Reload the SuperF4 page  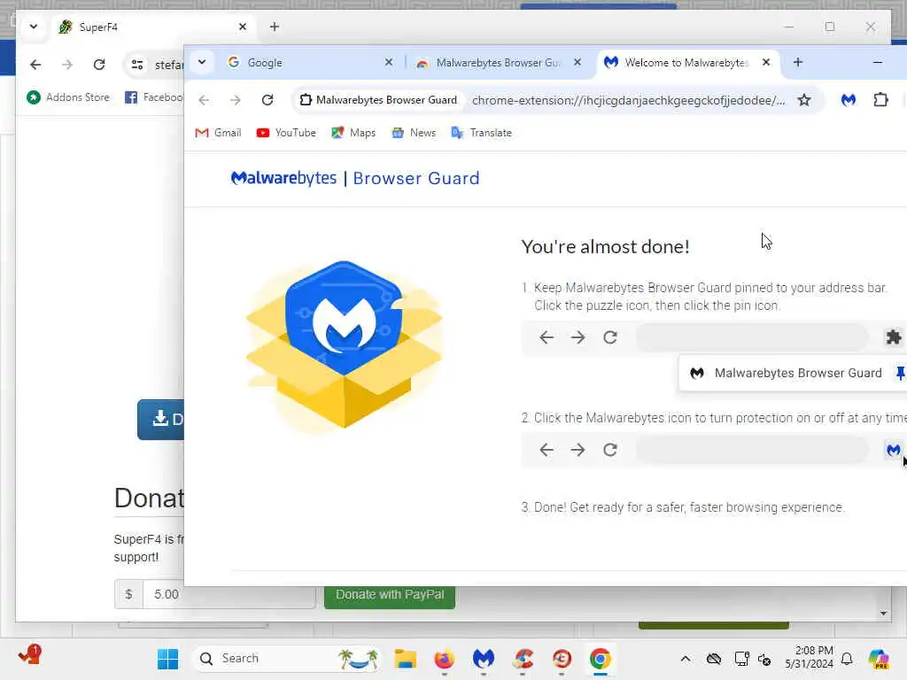99,64
